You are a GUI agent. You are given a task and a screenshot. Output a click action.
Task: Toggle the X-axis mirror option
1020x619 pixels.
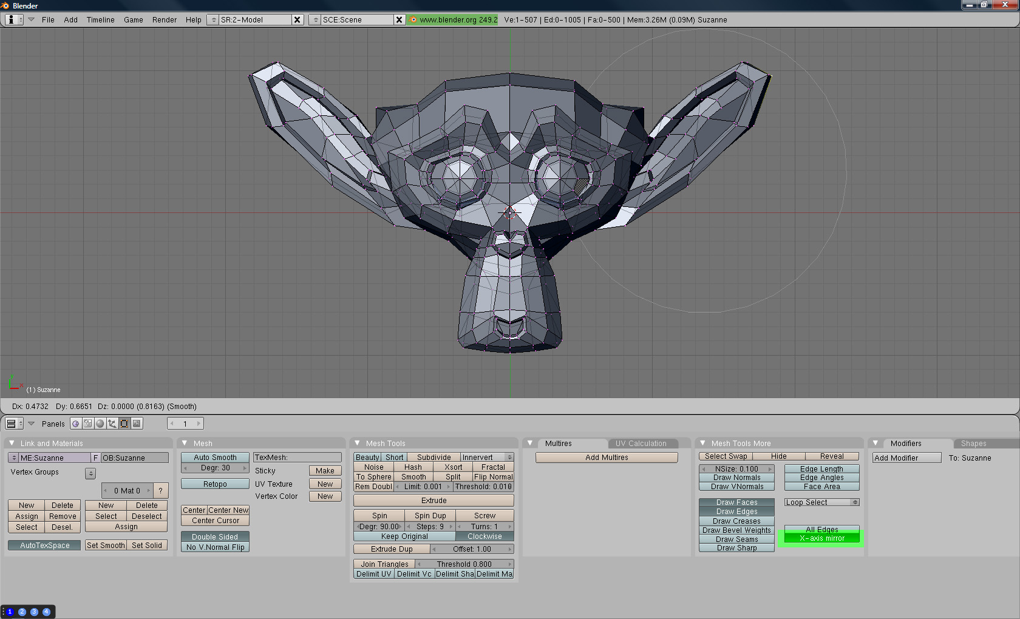821,538
